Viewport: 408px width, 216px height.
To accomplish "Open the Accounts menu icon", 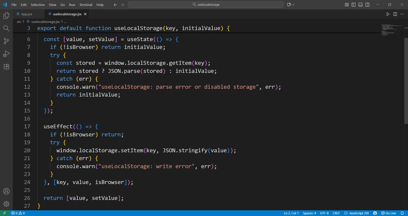I will coord(6,191).
